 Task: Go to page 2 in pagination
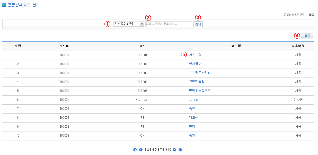148,150
